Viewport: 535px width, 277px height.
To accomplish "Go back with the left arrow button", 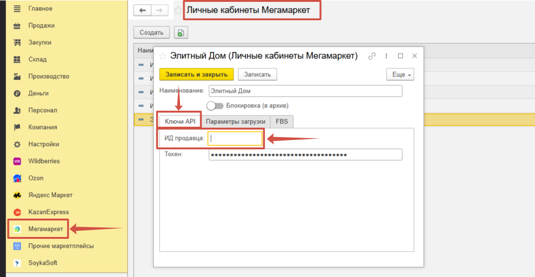I will [x=142, y=10].
